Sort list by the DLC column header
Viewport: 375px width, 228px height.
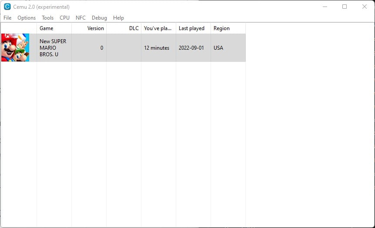click(124, 28)
